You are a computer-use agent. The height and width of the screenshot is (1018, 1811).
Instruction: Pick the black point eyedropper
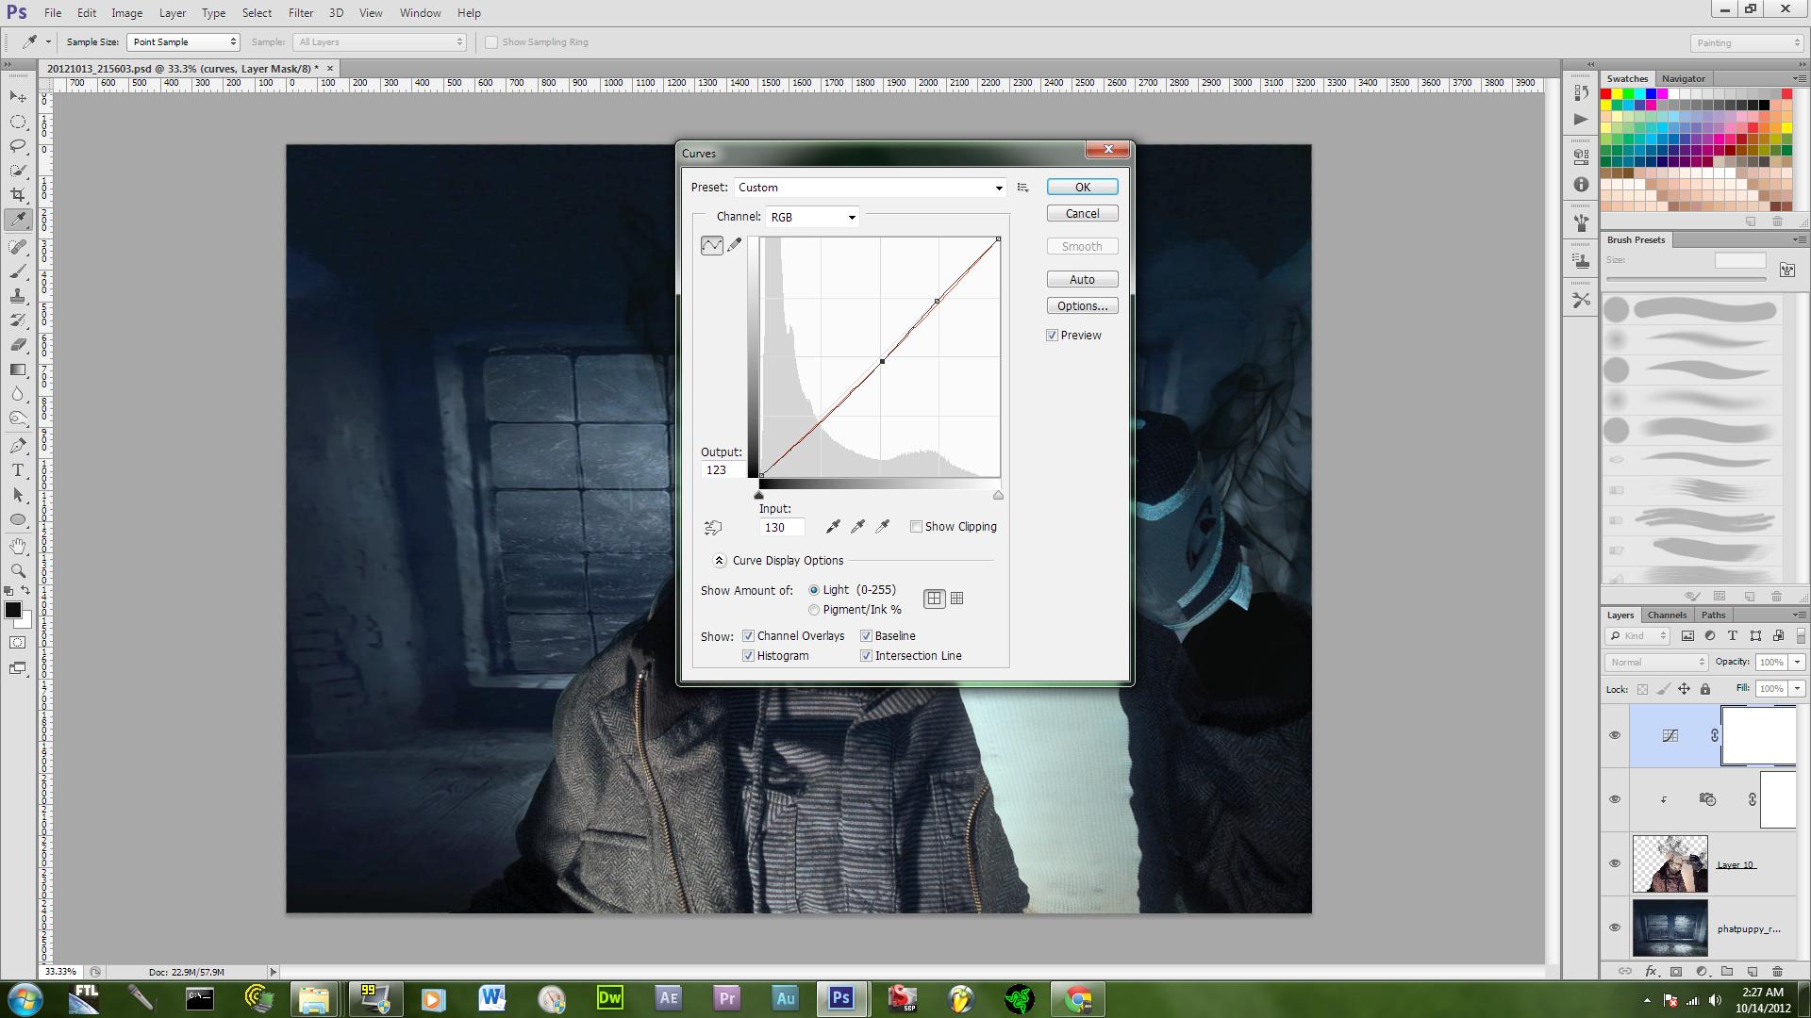point(833,527)
